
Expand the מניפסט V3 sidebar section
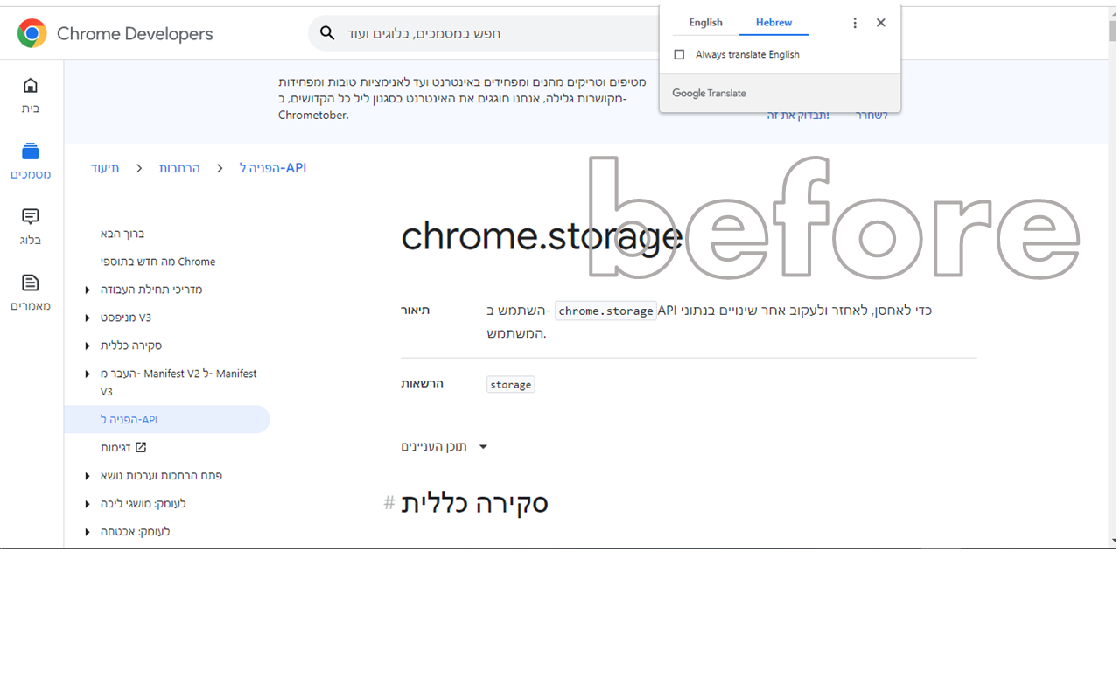click(x=87, y=318)
